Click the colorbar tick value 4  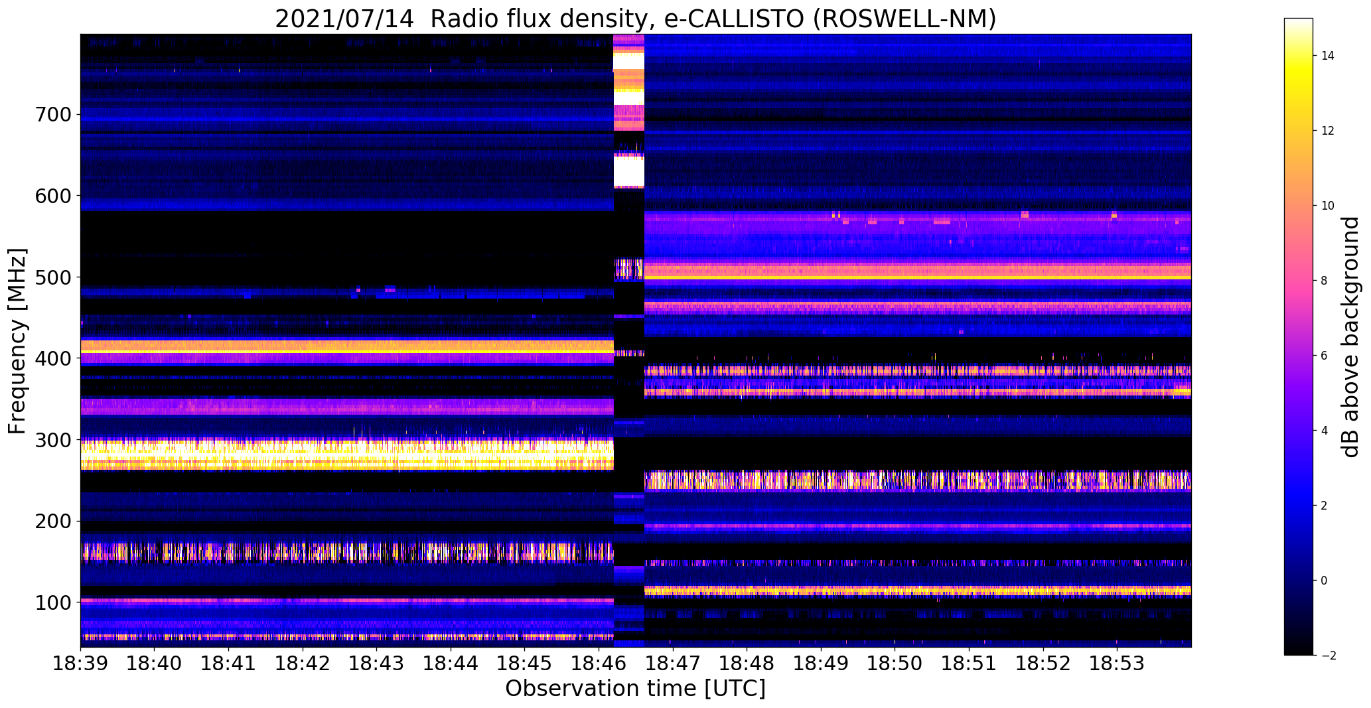[x=1325, y=431]
